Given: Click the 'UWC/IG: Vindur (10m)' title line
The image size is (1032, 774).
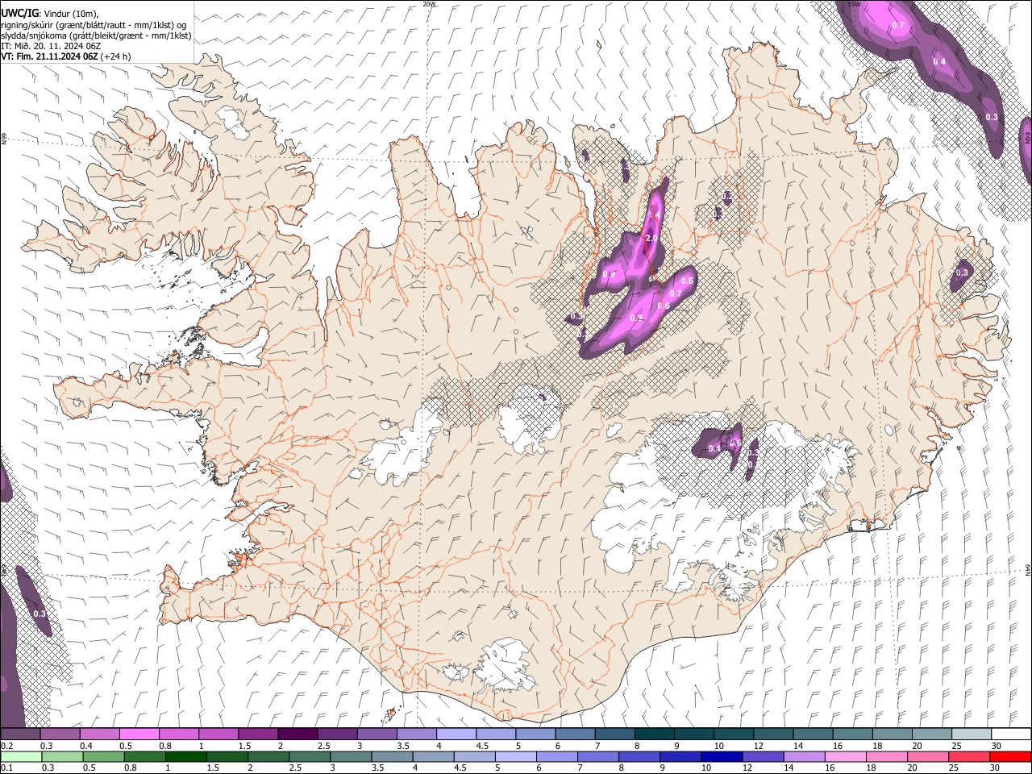Looking at the screenshot, I should click(x=50, y=14).
